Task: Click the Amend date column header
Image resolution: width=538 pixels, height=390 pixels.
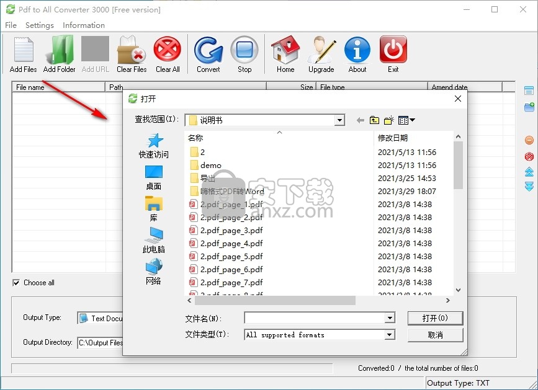Action: [465, 87]
